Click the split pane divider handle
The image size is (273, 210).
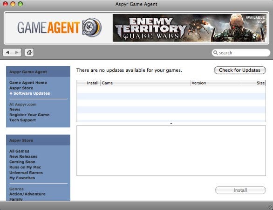[x=171, y=124]
